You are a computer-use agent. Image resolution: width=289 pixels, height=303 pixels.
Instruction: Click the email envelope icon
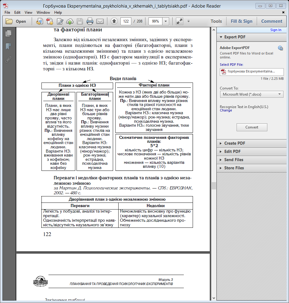pyautogui.click(x=100, y=21)
